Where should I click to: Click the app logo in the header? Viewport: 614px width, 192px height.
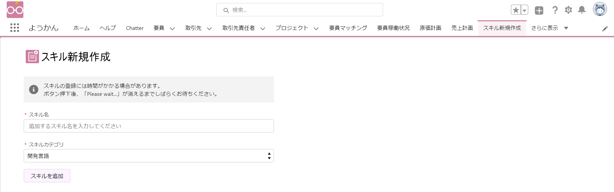pyautogui.click(x=15, y=10)
